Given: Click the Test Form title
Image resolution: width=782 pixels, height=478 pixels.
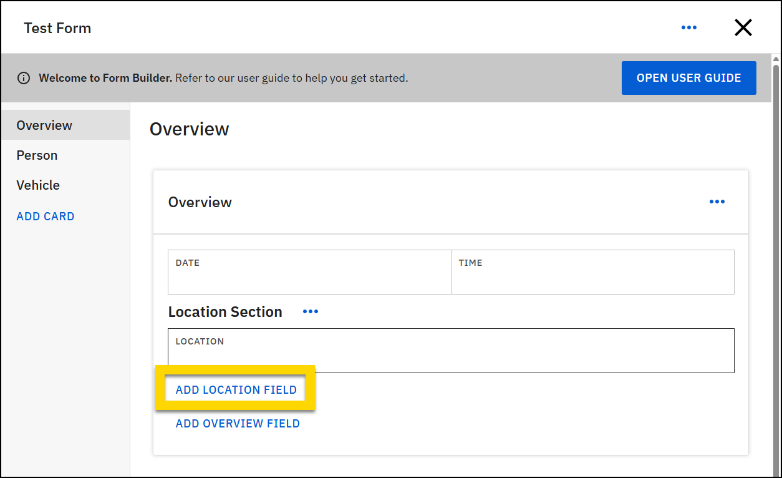Looking at the screenshot, I should [x=57, y=27].
